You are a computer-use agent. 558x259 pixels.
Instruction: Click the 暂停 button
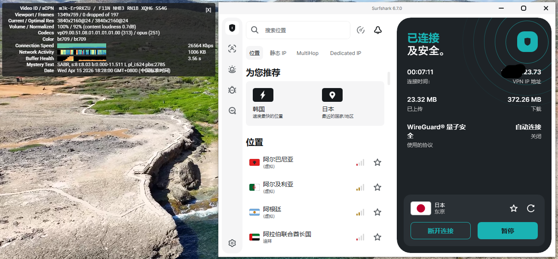point(508,231)
